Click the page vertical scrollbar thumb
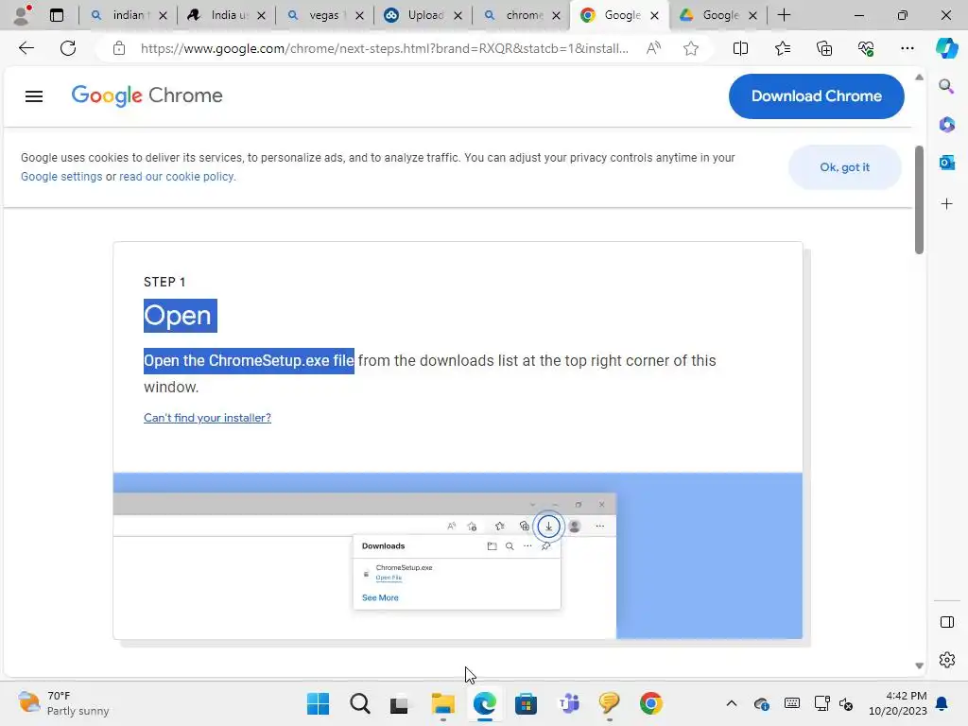The height and width of the screenshot is (726, 968). tap(919, 199)
